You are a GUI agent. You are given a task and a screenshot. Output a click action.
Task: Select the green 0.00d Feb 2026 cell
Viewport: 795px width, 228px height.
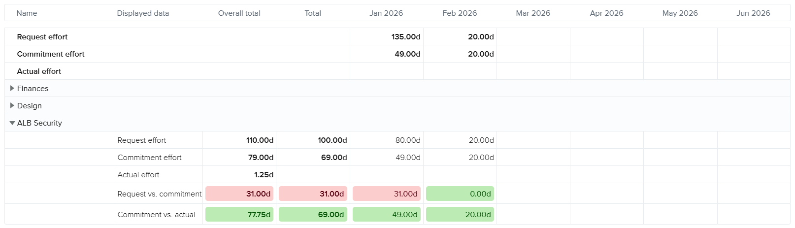click(460, 194)
